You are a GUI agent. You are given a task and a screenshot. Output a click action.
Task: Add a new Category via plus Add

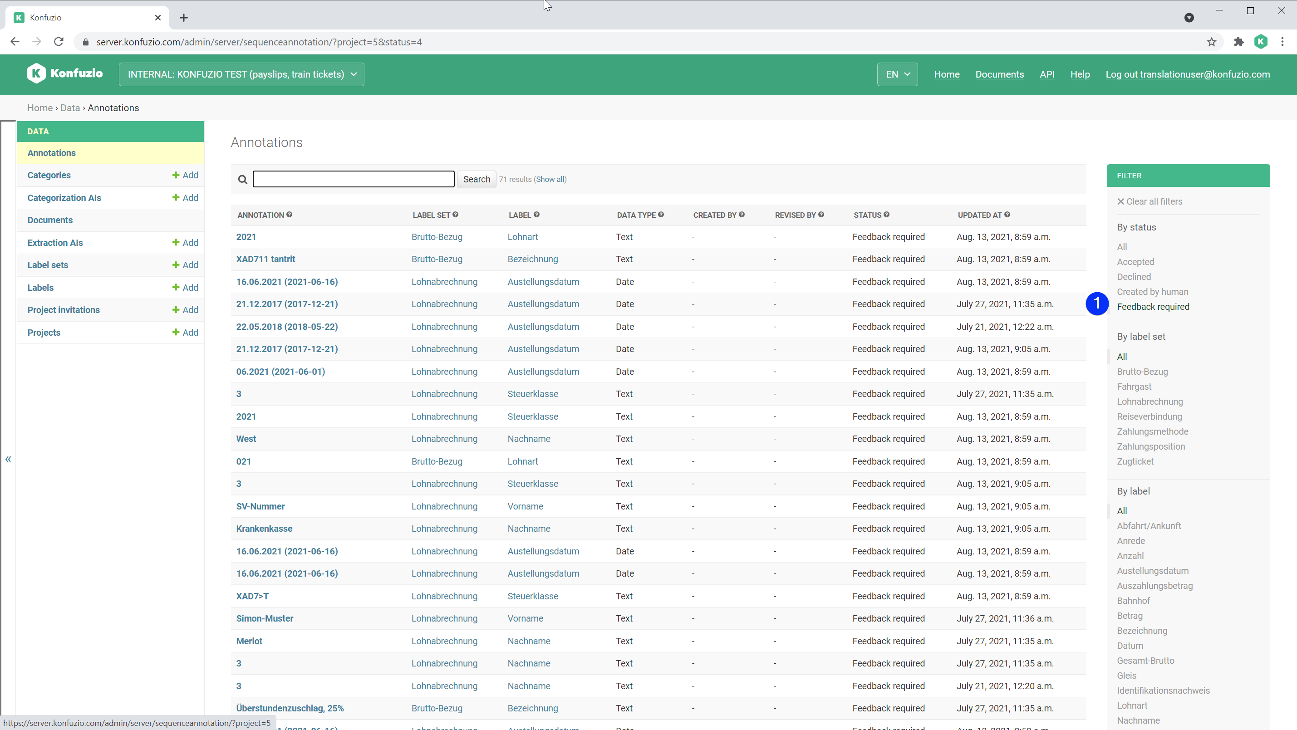pos(185,175)
